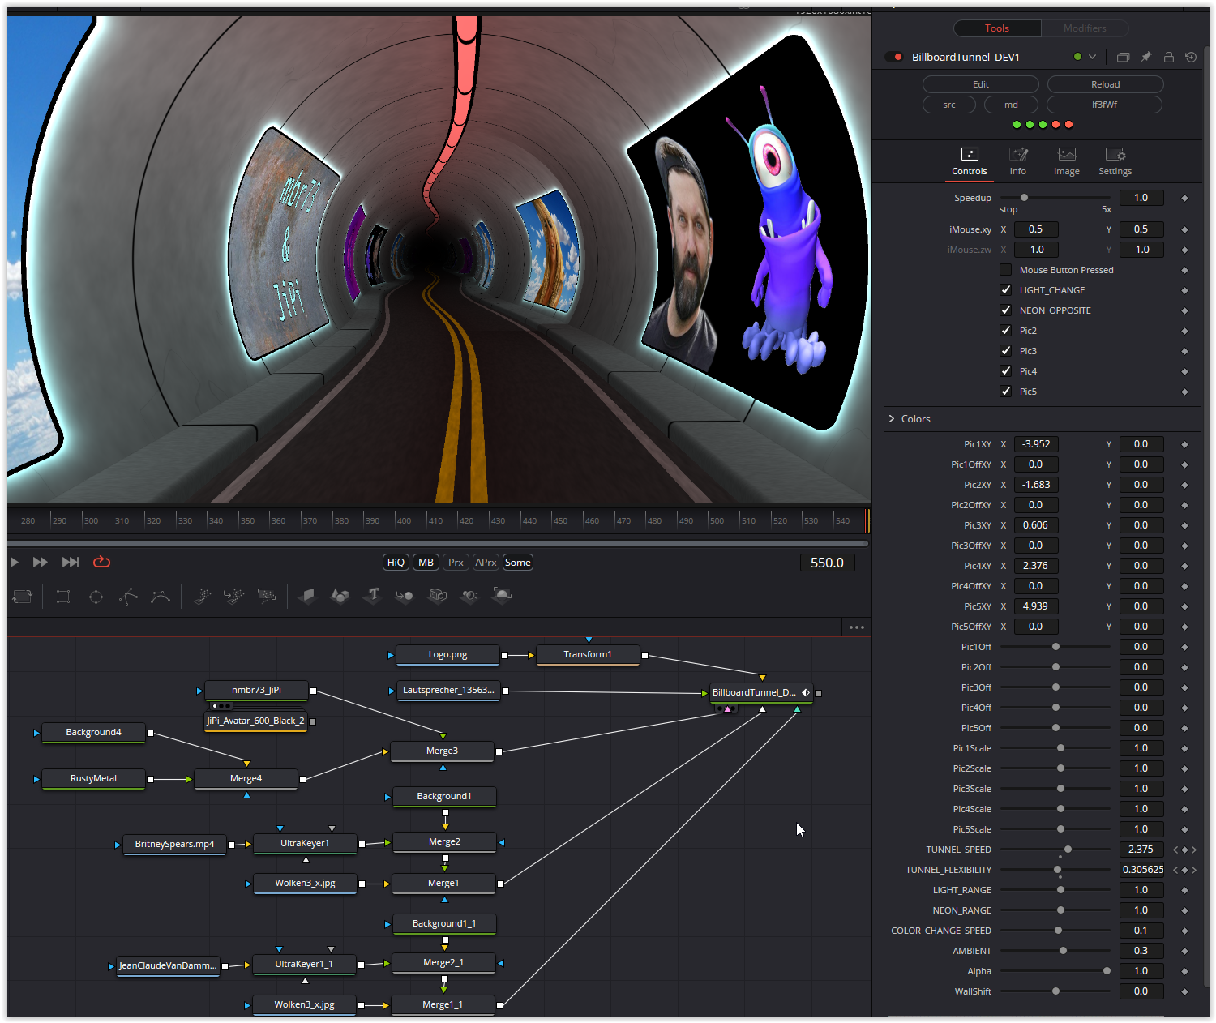Toggle the BillboardTunnel_DEV1 enable switch
This screenshot has width=1216, height=1023.
click(894, 57)
